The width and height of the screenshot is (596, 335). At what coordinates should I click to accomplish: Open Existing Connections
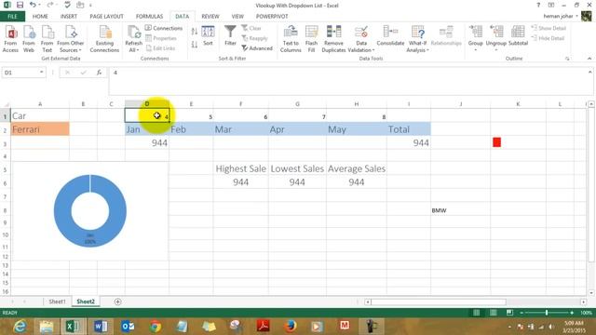tap(104, 39)
